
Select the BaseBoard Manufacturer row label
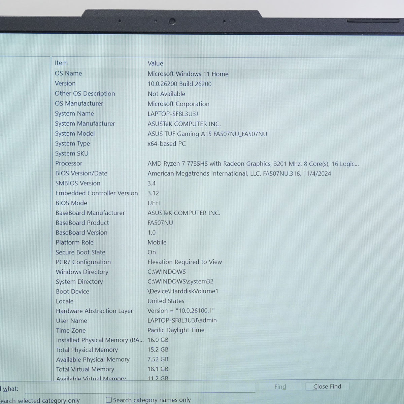[x=90, y=213]
